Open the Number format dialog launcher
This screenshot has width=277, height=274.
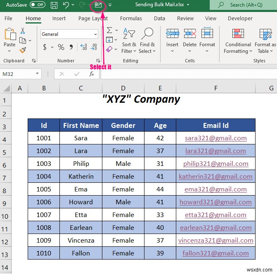click(98, 61)
